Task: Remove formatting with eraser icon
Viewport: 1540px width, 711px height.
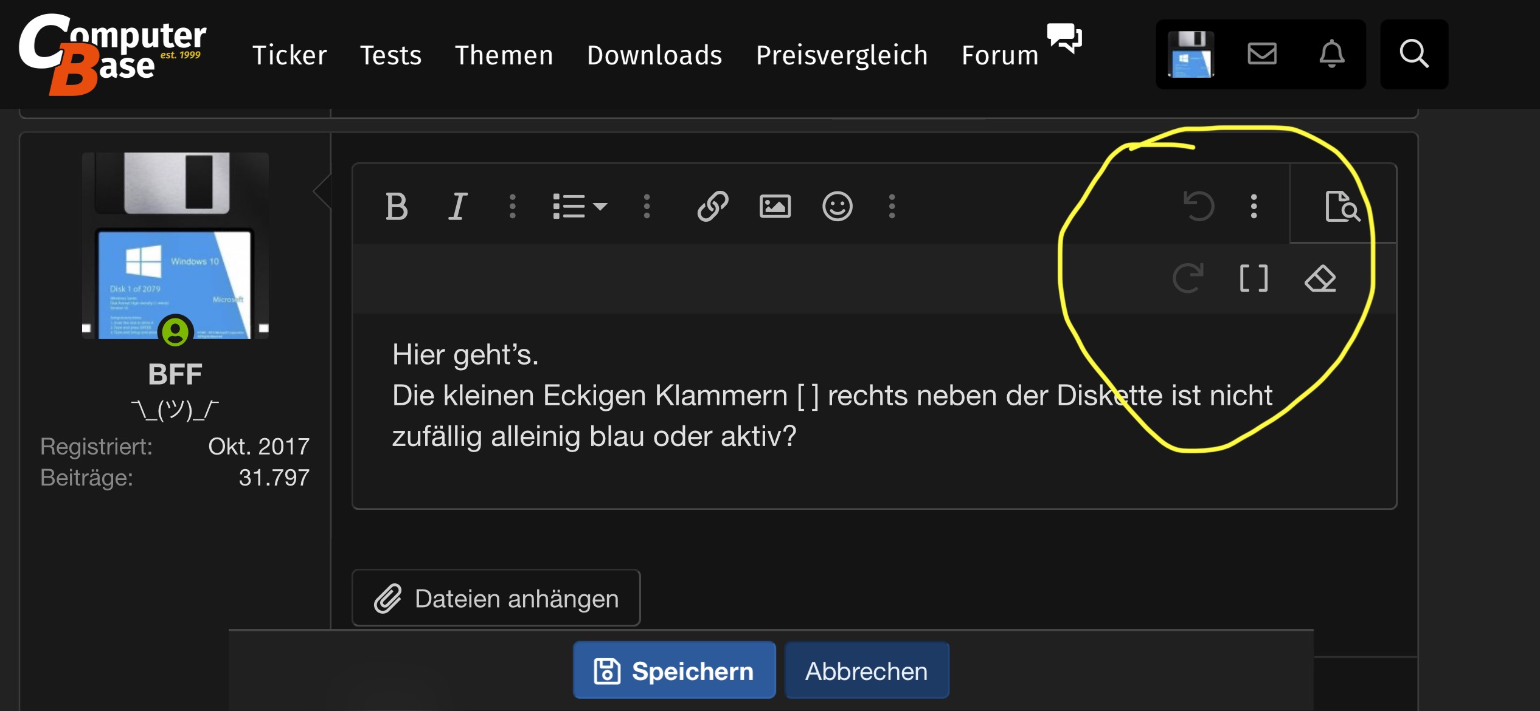Action: pyautogui.click(x=1320, y=279)
